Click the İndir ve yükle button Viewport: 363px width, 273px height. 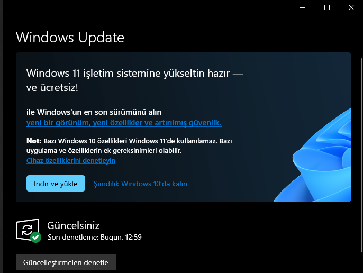(56, 184)
